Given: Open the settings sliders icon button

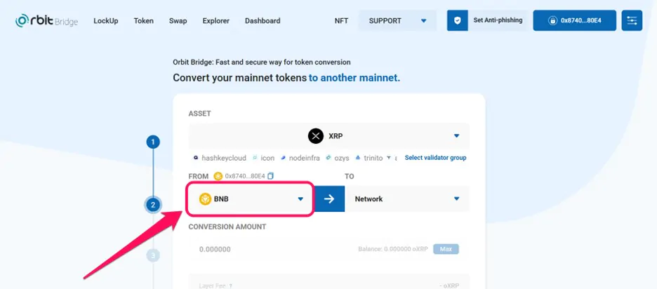Looking at the screenshot, I should click(x=632, y=20).
